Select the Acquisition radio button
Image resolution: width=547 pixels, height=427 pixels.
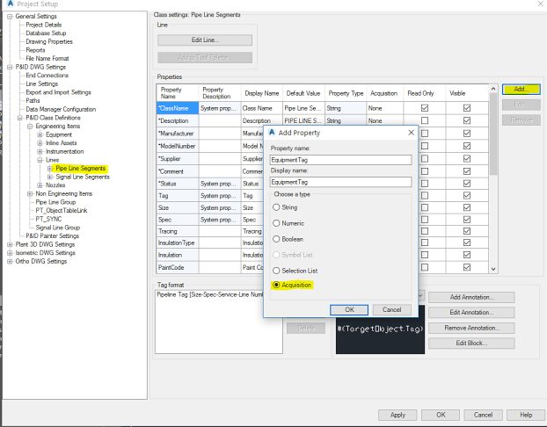276,286
